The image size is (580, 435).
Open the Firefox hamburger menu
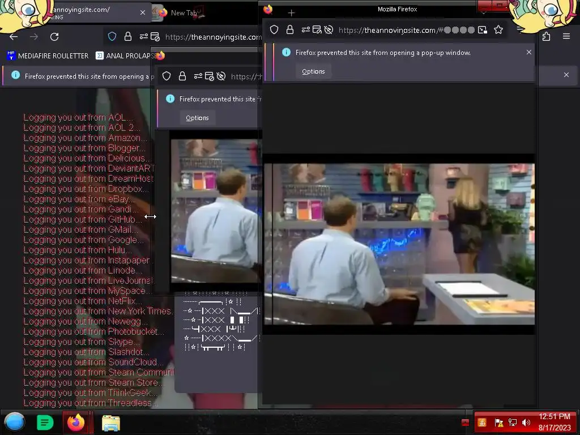[x=566, y=36]
